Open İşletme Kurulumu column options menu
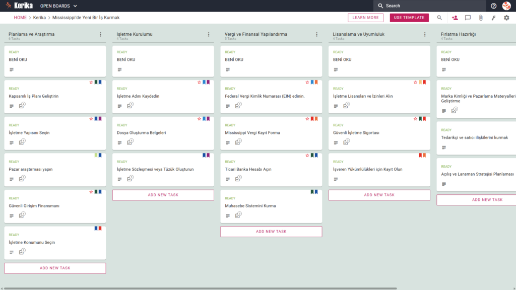 tap(209, 34)
